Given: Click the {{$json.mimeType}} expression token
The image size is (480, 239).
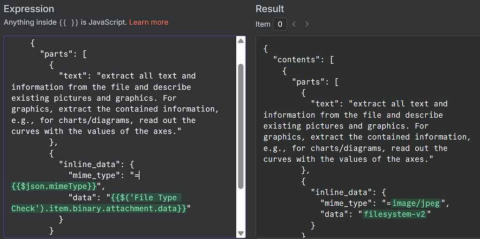Looking at the screenshot, I should pos(54,187).
